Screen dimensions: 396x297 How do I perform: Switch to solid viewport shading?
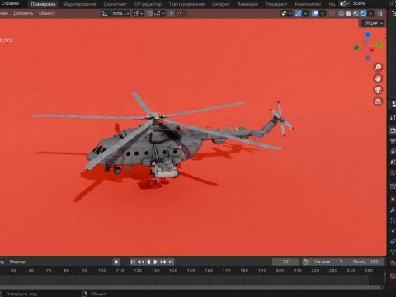(349, 13)
